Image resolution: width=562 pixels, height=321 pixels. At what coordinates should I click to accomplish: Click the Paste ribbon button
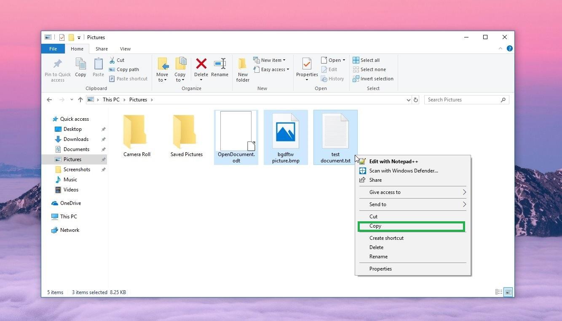tap(98, 67)
